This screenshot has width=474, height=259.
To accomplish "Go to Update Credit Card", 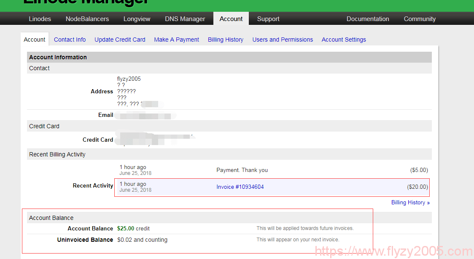I will [120, 40].
